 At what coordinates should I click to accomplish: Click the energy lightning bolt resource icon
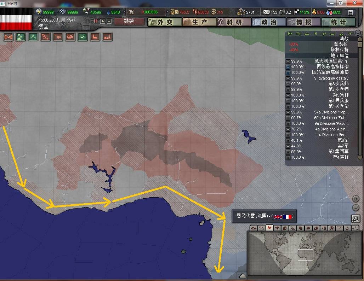[39, 12]
